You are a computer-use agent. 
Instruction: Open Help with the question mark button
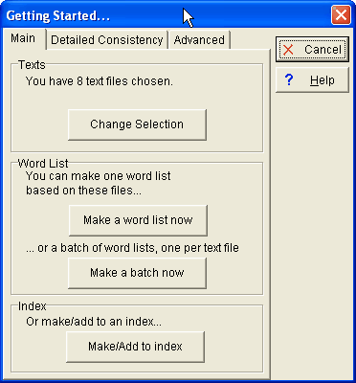(312, 80)
